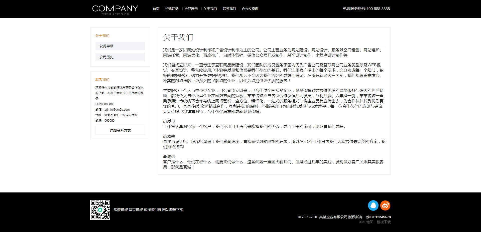The width and height of the screenshot is (481, 232).
Task: Open the XML地图 link in footer
Action: click(x=366, y=222)
